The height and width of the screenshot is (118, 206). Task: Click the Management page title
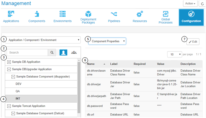pos(16,3)
